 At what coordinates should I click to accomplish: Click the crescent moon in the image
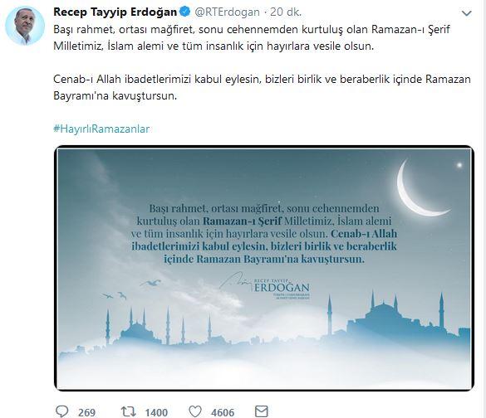[x=420, y=187]
